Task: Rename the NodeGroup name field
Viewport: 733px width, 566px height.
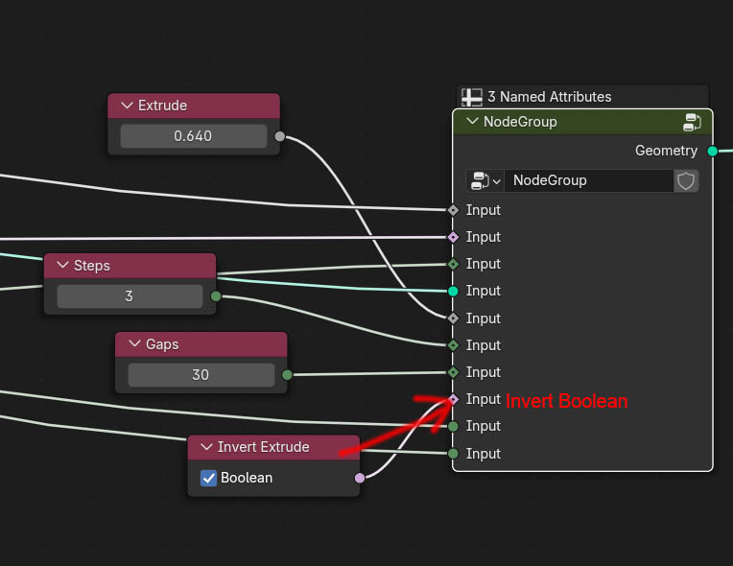Action: 589,181
